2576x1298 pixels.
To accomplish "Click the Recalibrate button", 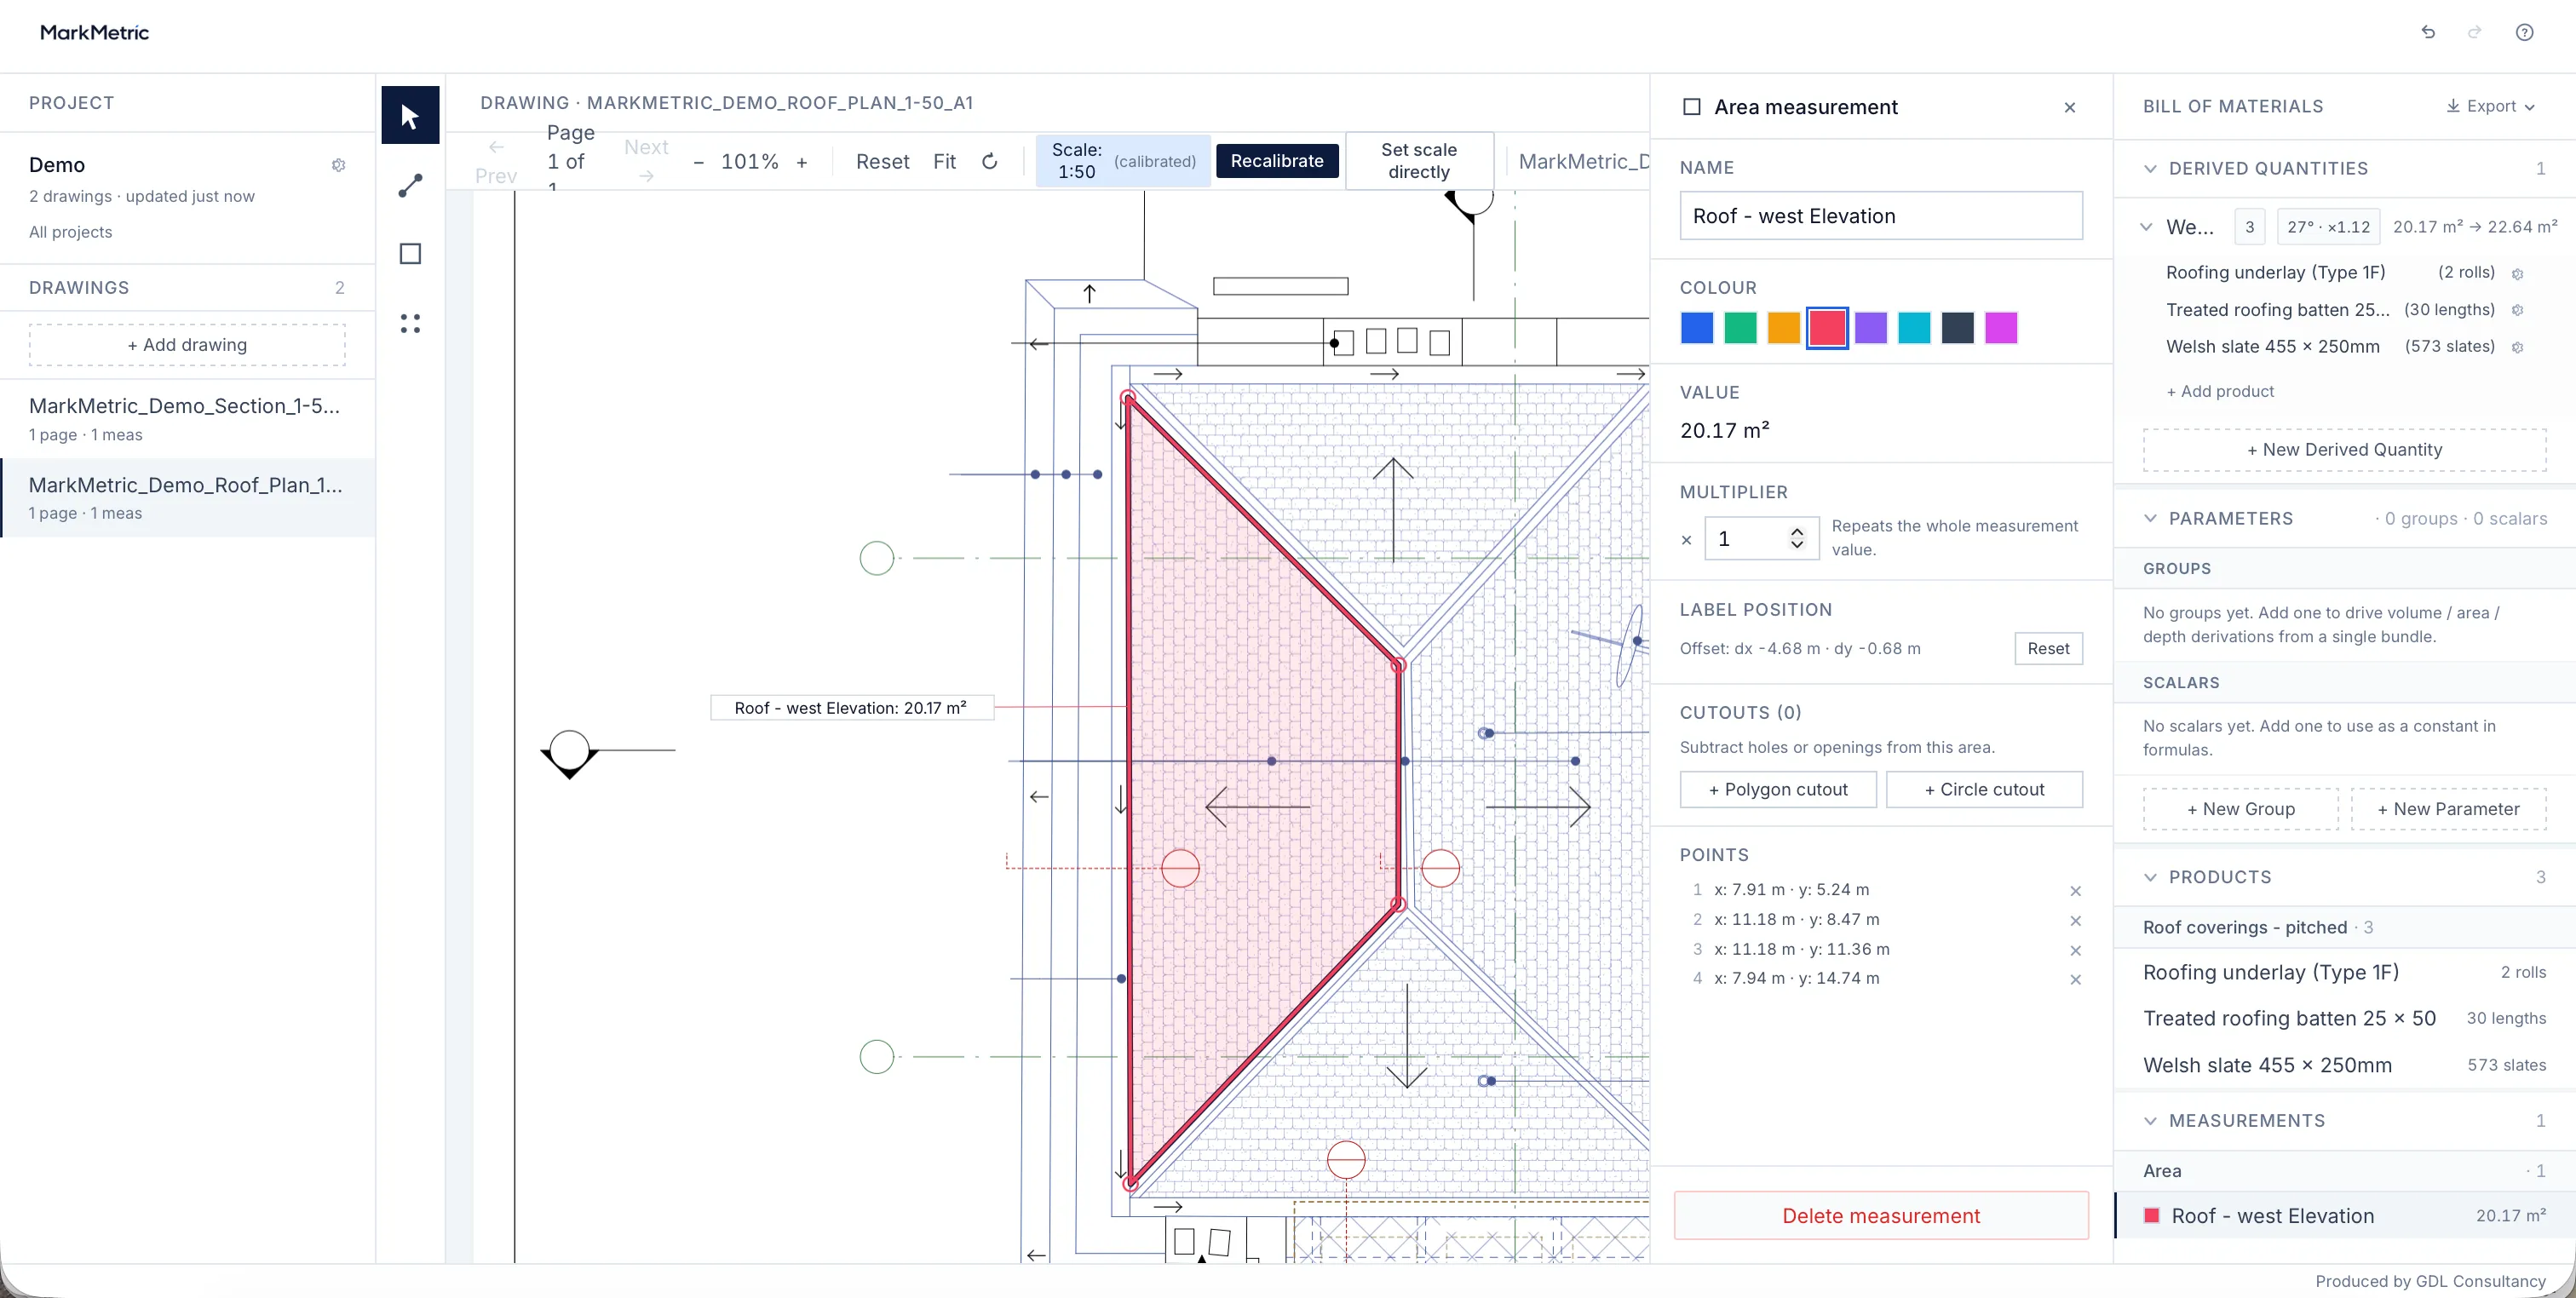I will pyautogui.click(x=1277, y=161).
